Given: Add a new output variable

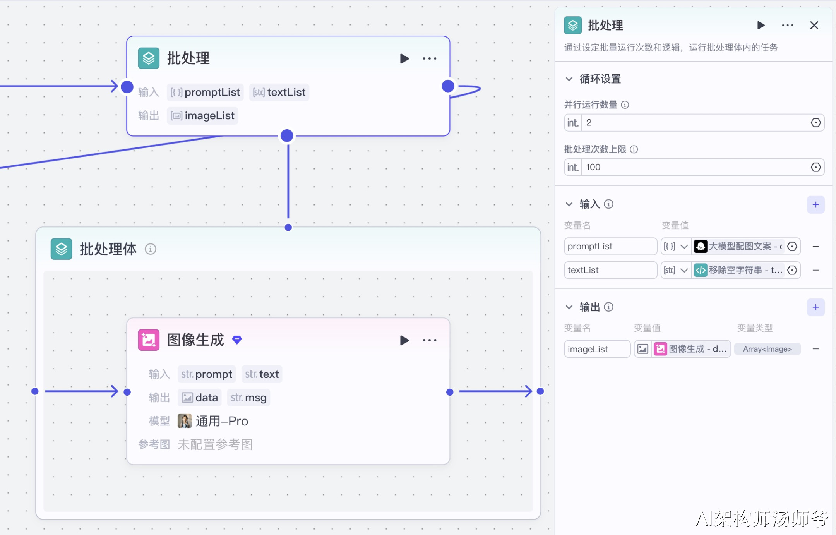Looking at the screenshot, I should coord(815,307).
